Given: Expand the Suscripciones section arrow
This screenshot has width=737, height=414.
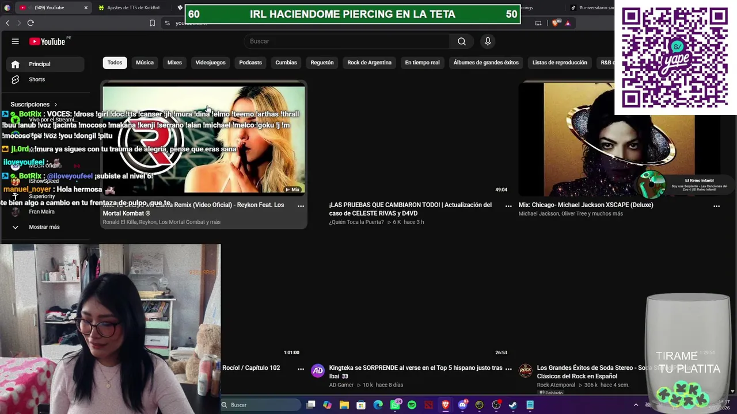Looking at the screenshot, I should tap(56, 105).
